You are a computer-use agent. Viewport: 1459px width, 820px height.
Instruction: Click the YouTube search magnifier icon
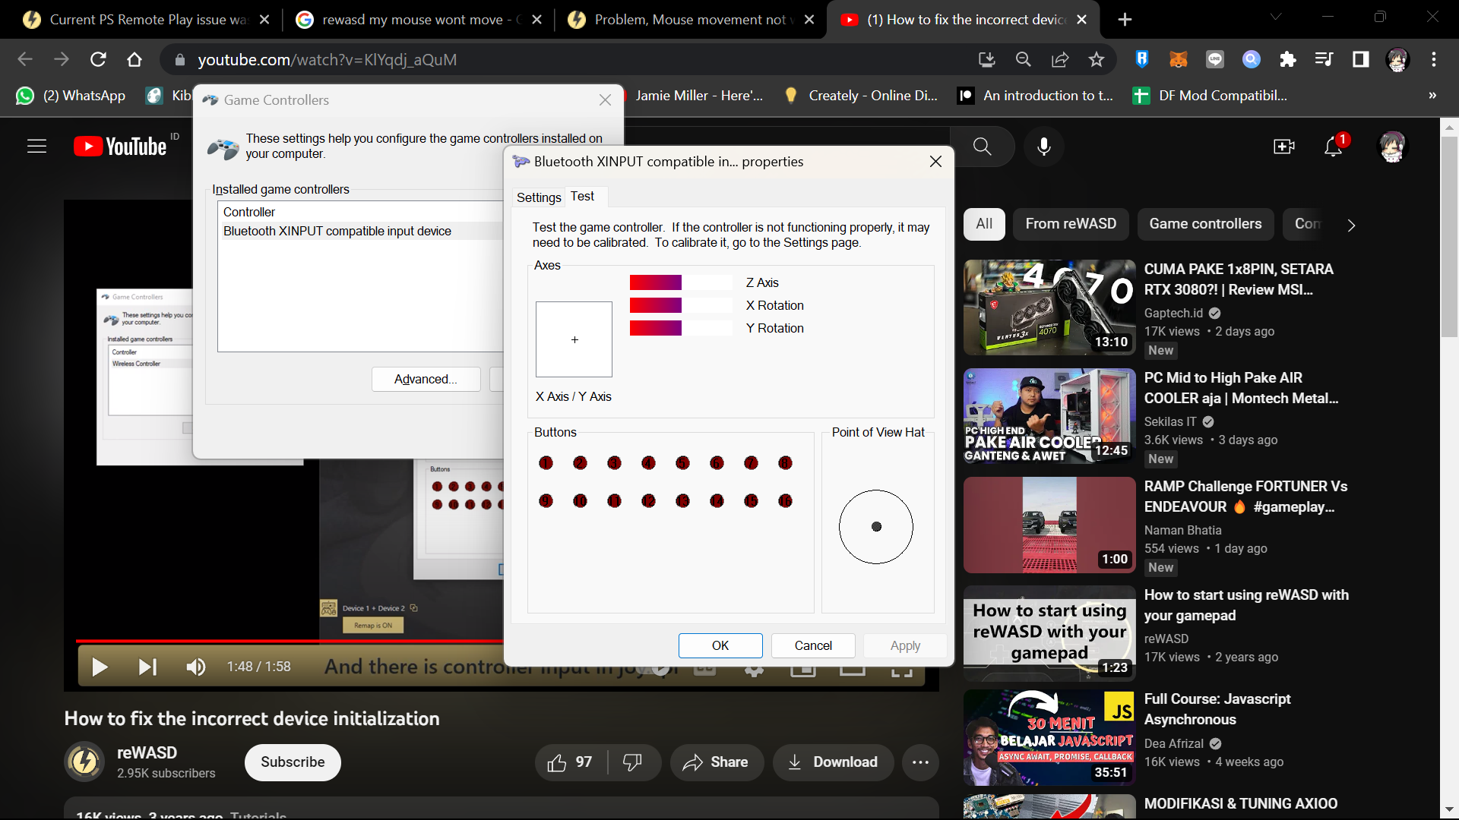983,147
